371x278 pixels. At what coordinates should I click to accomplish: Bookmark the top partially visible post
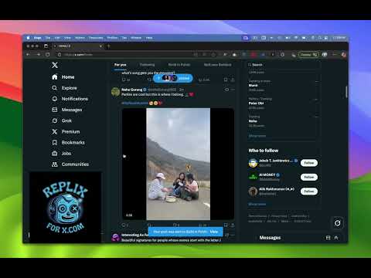coord(226,80)
